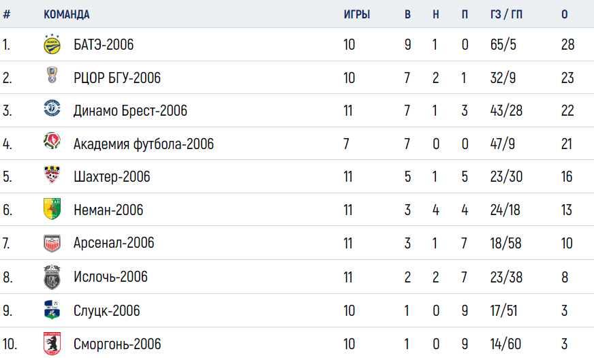Open the Академия футбола-2006 team name

pyautogui.click(x=144, y=144)
